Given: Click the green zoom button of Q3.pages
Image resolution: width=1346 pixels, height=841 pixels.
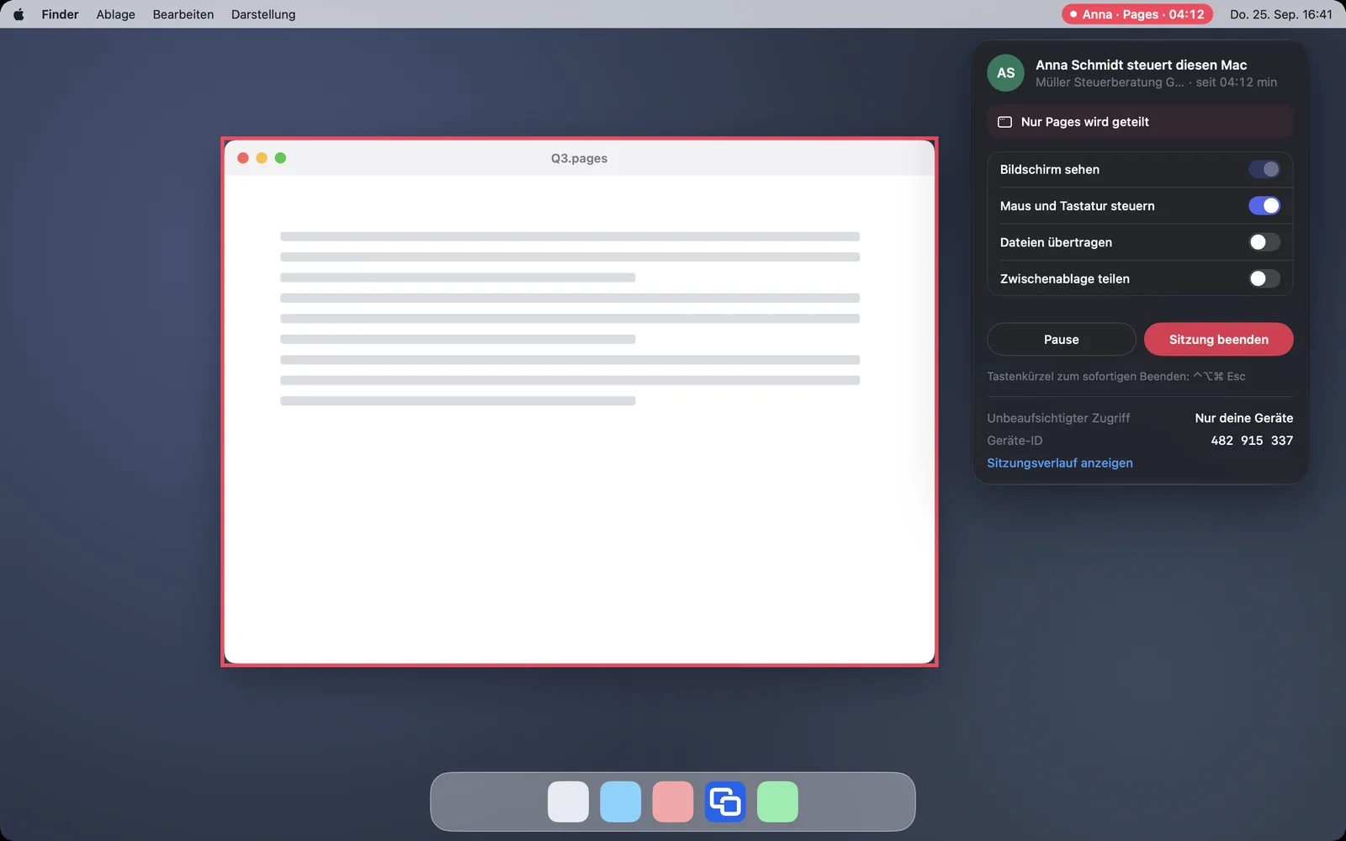Looking at the screenshot, I should tap(280, 158).
